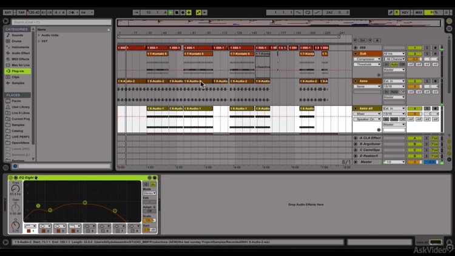Arm the Arrangement Record button
The width and height of the screenshot is (455, 256).
point(183,13)
